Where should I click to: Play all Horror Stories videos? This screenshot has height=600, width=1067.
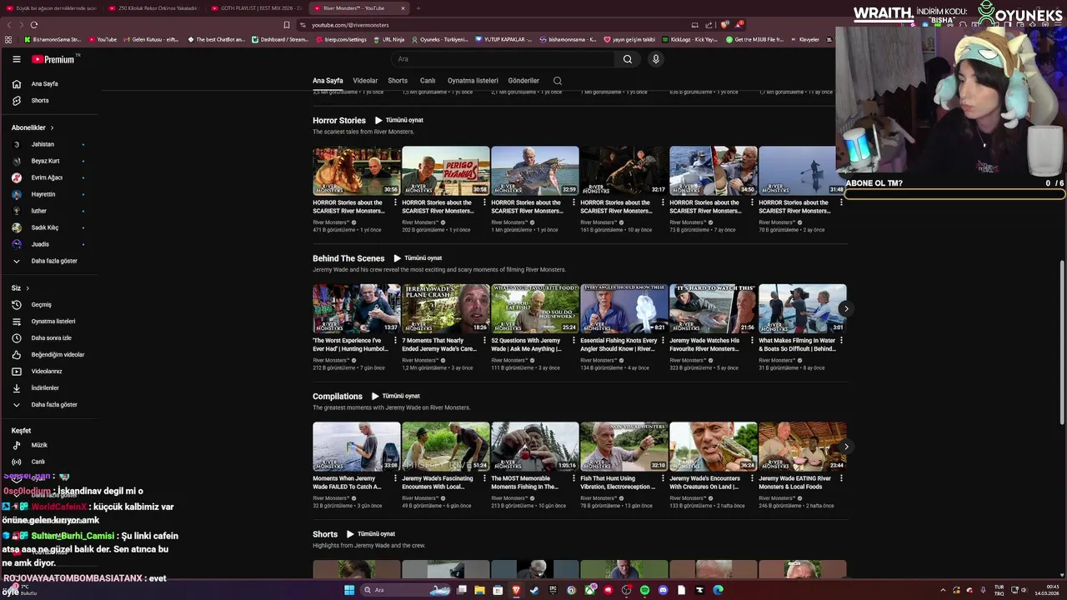(399, 120)
